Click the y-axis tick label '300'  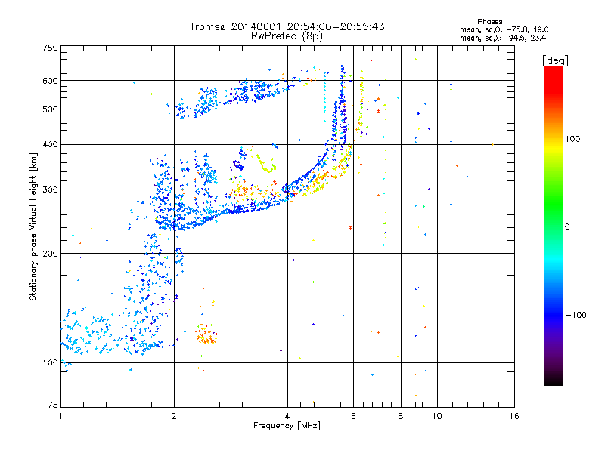(50, 190)
